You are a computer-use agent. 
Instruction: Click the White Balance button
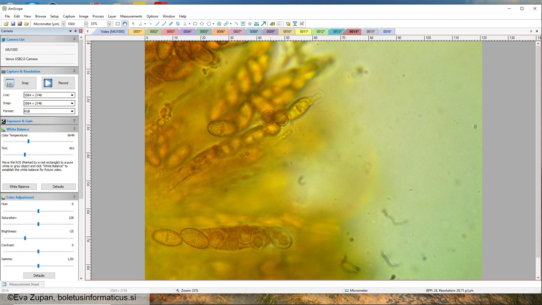coord(19,187)
